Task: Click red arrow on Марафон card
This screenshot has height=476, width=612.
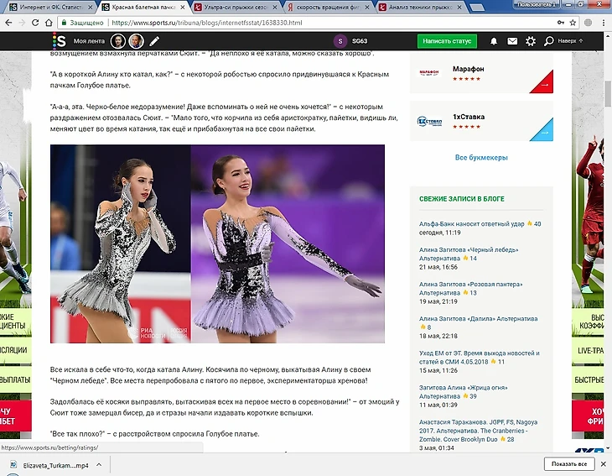Action: point(544,84)
